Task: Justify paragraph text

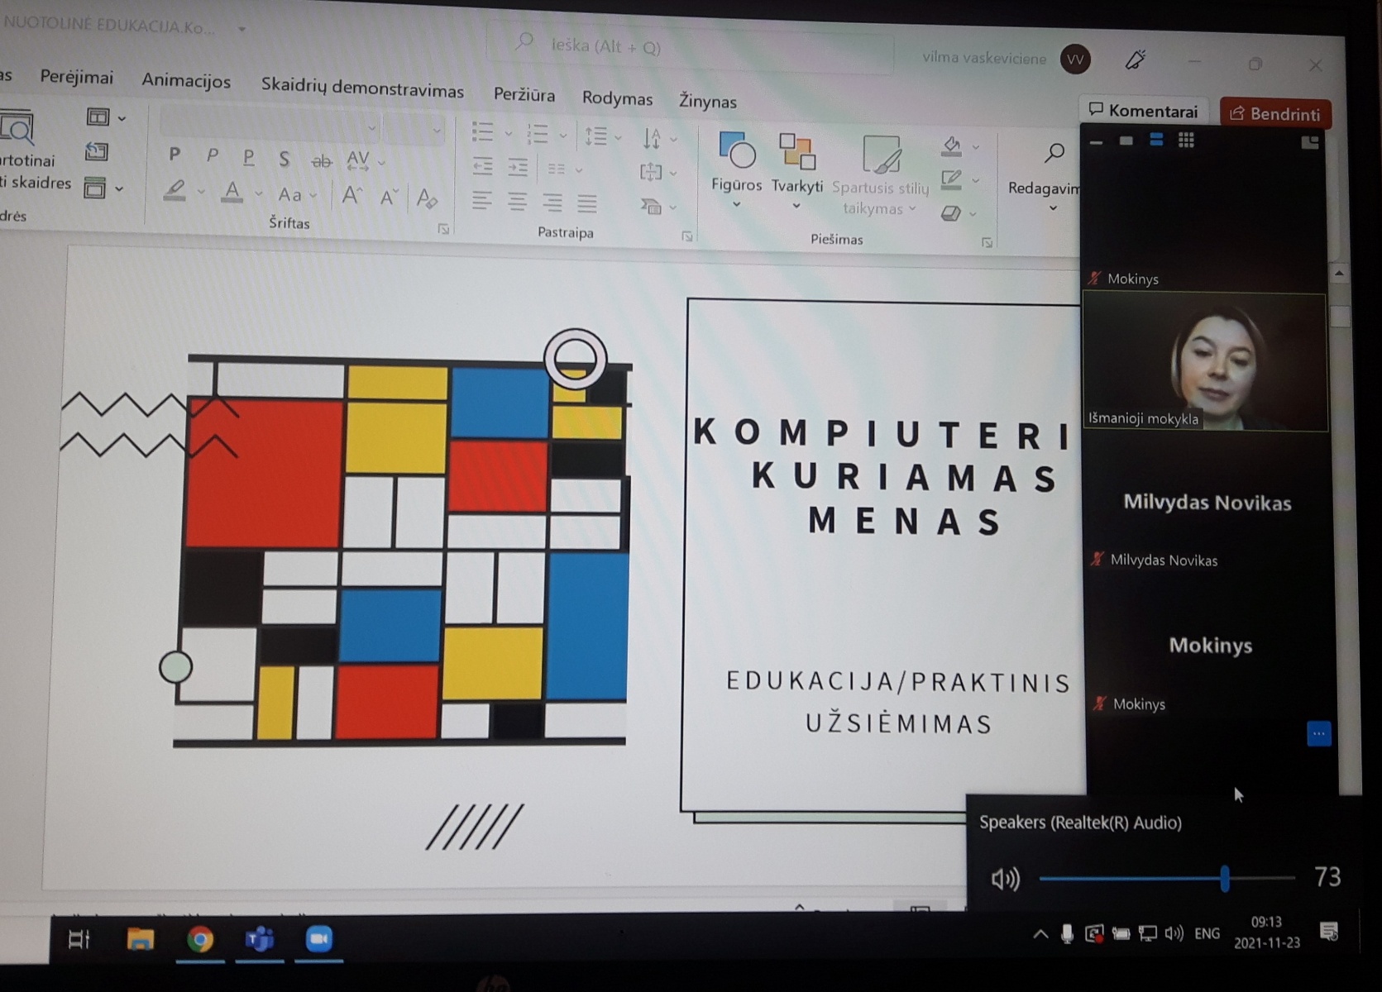Action: click(586, 203)
